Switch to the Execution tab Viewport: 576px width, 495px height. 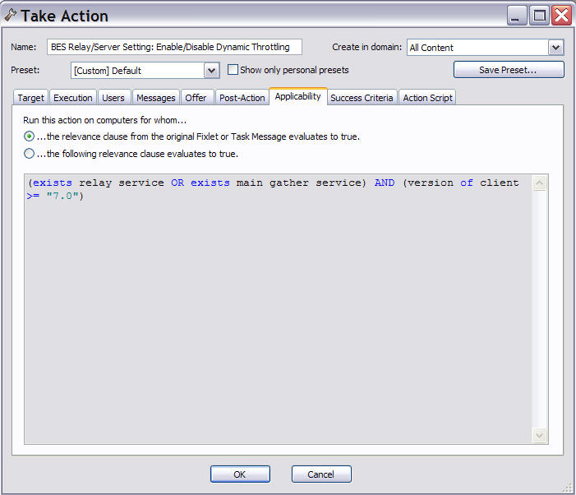(x=73, y=98)
